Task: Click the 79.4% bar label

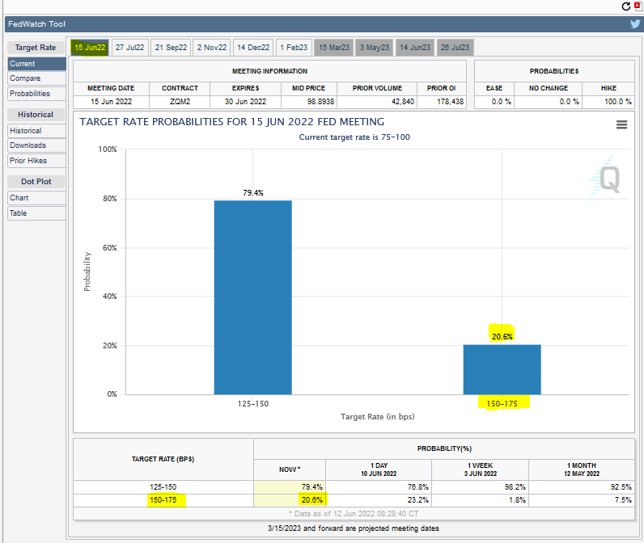Action: pos(253,193)
